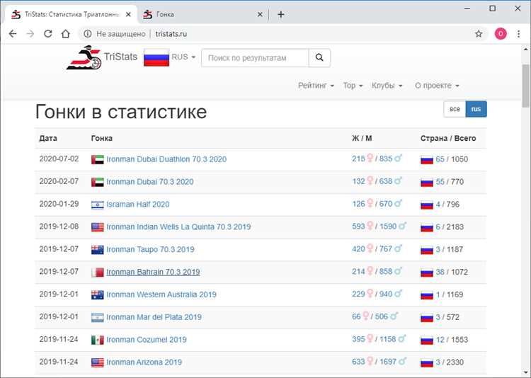
Task: Click Mexico flag for Ironman Cozumel
Action: pyautogui.click(x=98, y=340)
